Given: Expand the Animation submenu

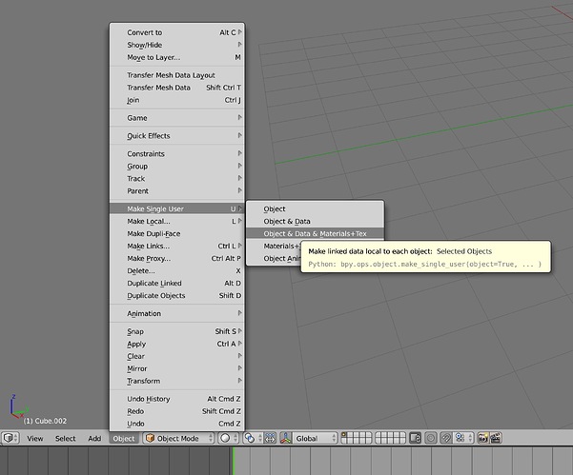Looking at the screenshot, I should click(177, 313).
